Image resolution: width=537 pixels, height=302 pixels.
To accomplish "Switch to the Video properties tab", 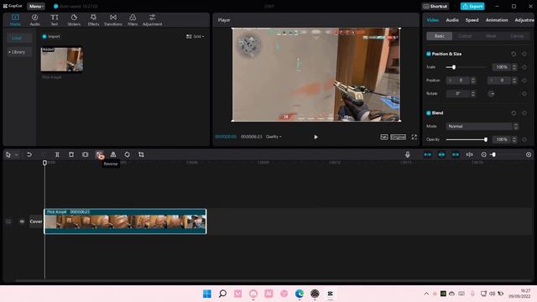I will click(433, 20).
